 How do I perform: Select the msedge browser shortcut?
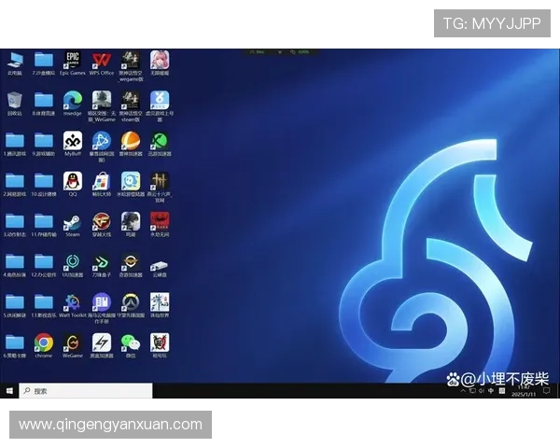[73, 100]
